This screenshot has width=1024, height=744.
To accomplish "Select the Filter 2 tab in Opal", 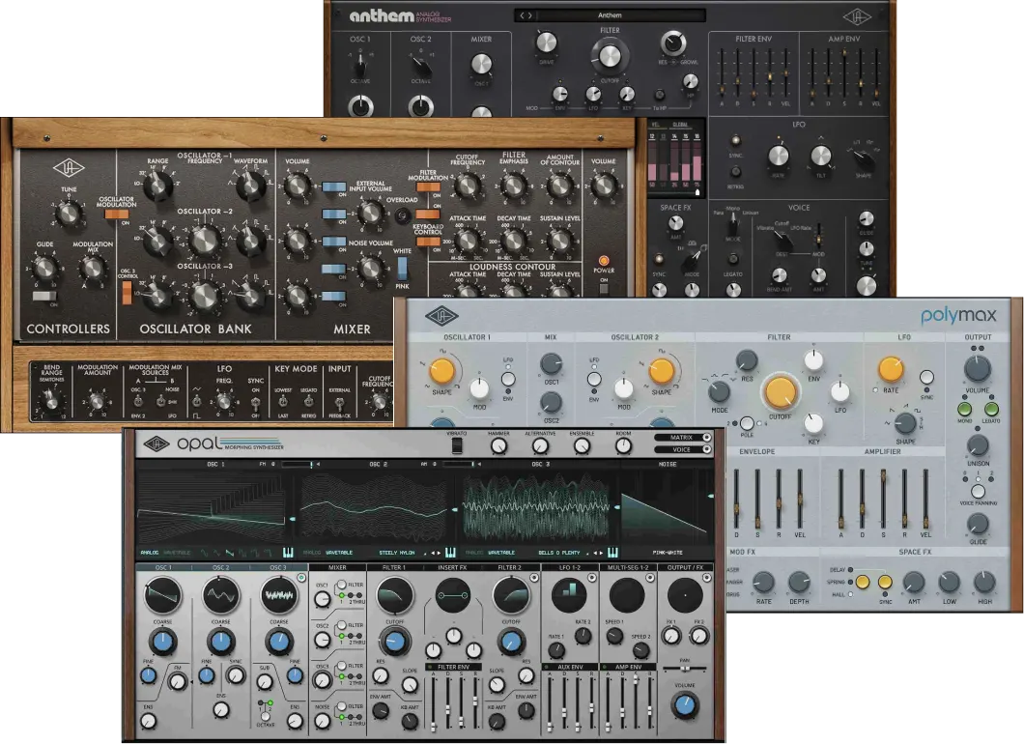I will pyautogui.click(x=511, y=567).
